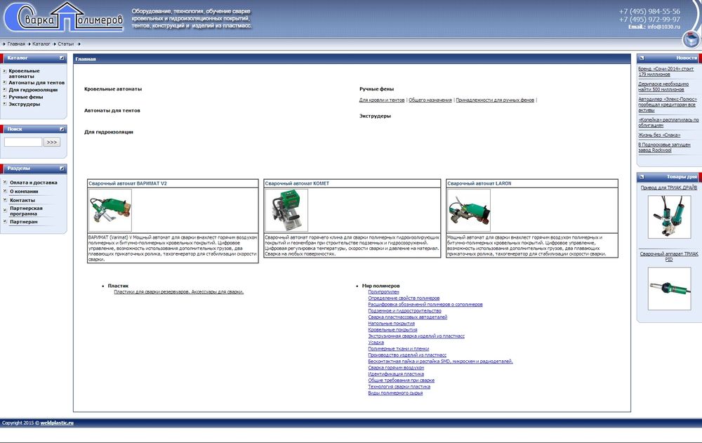702x443 pixels.
Task: Read news about завод Rockwool
Action: 664,147
